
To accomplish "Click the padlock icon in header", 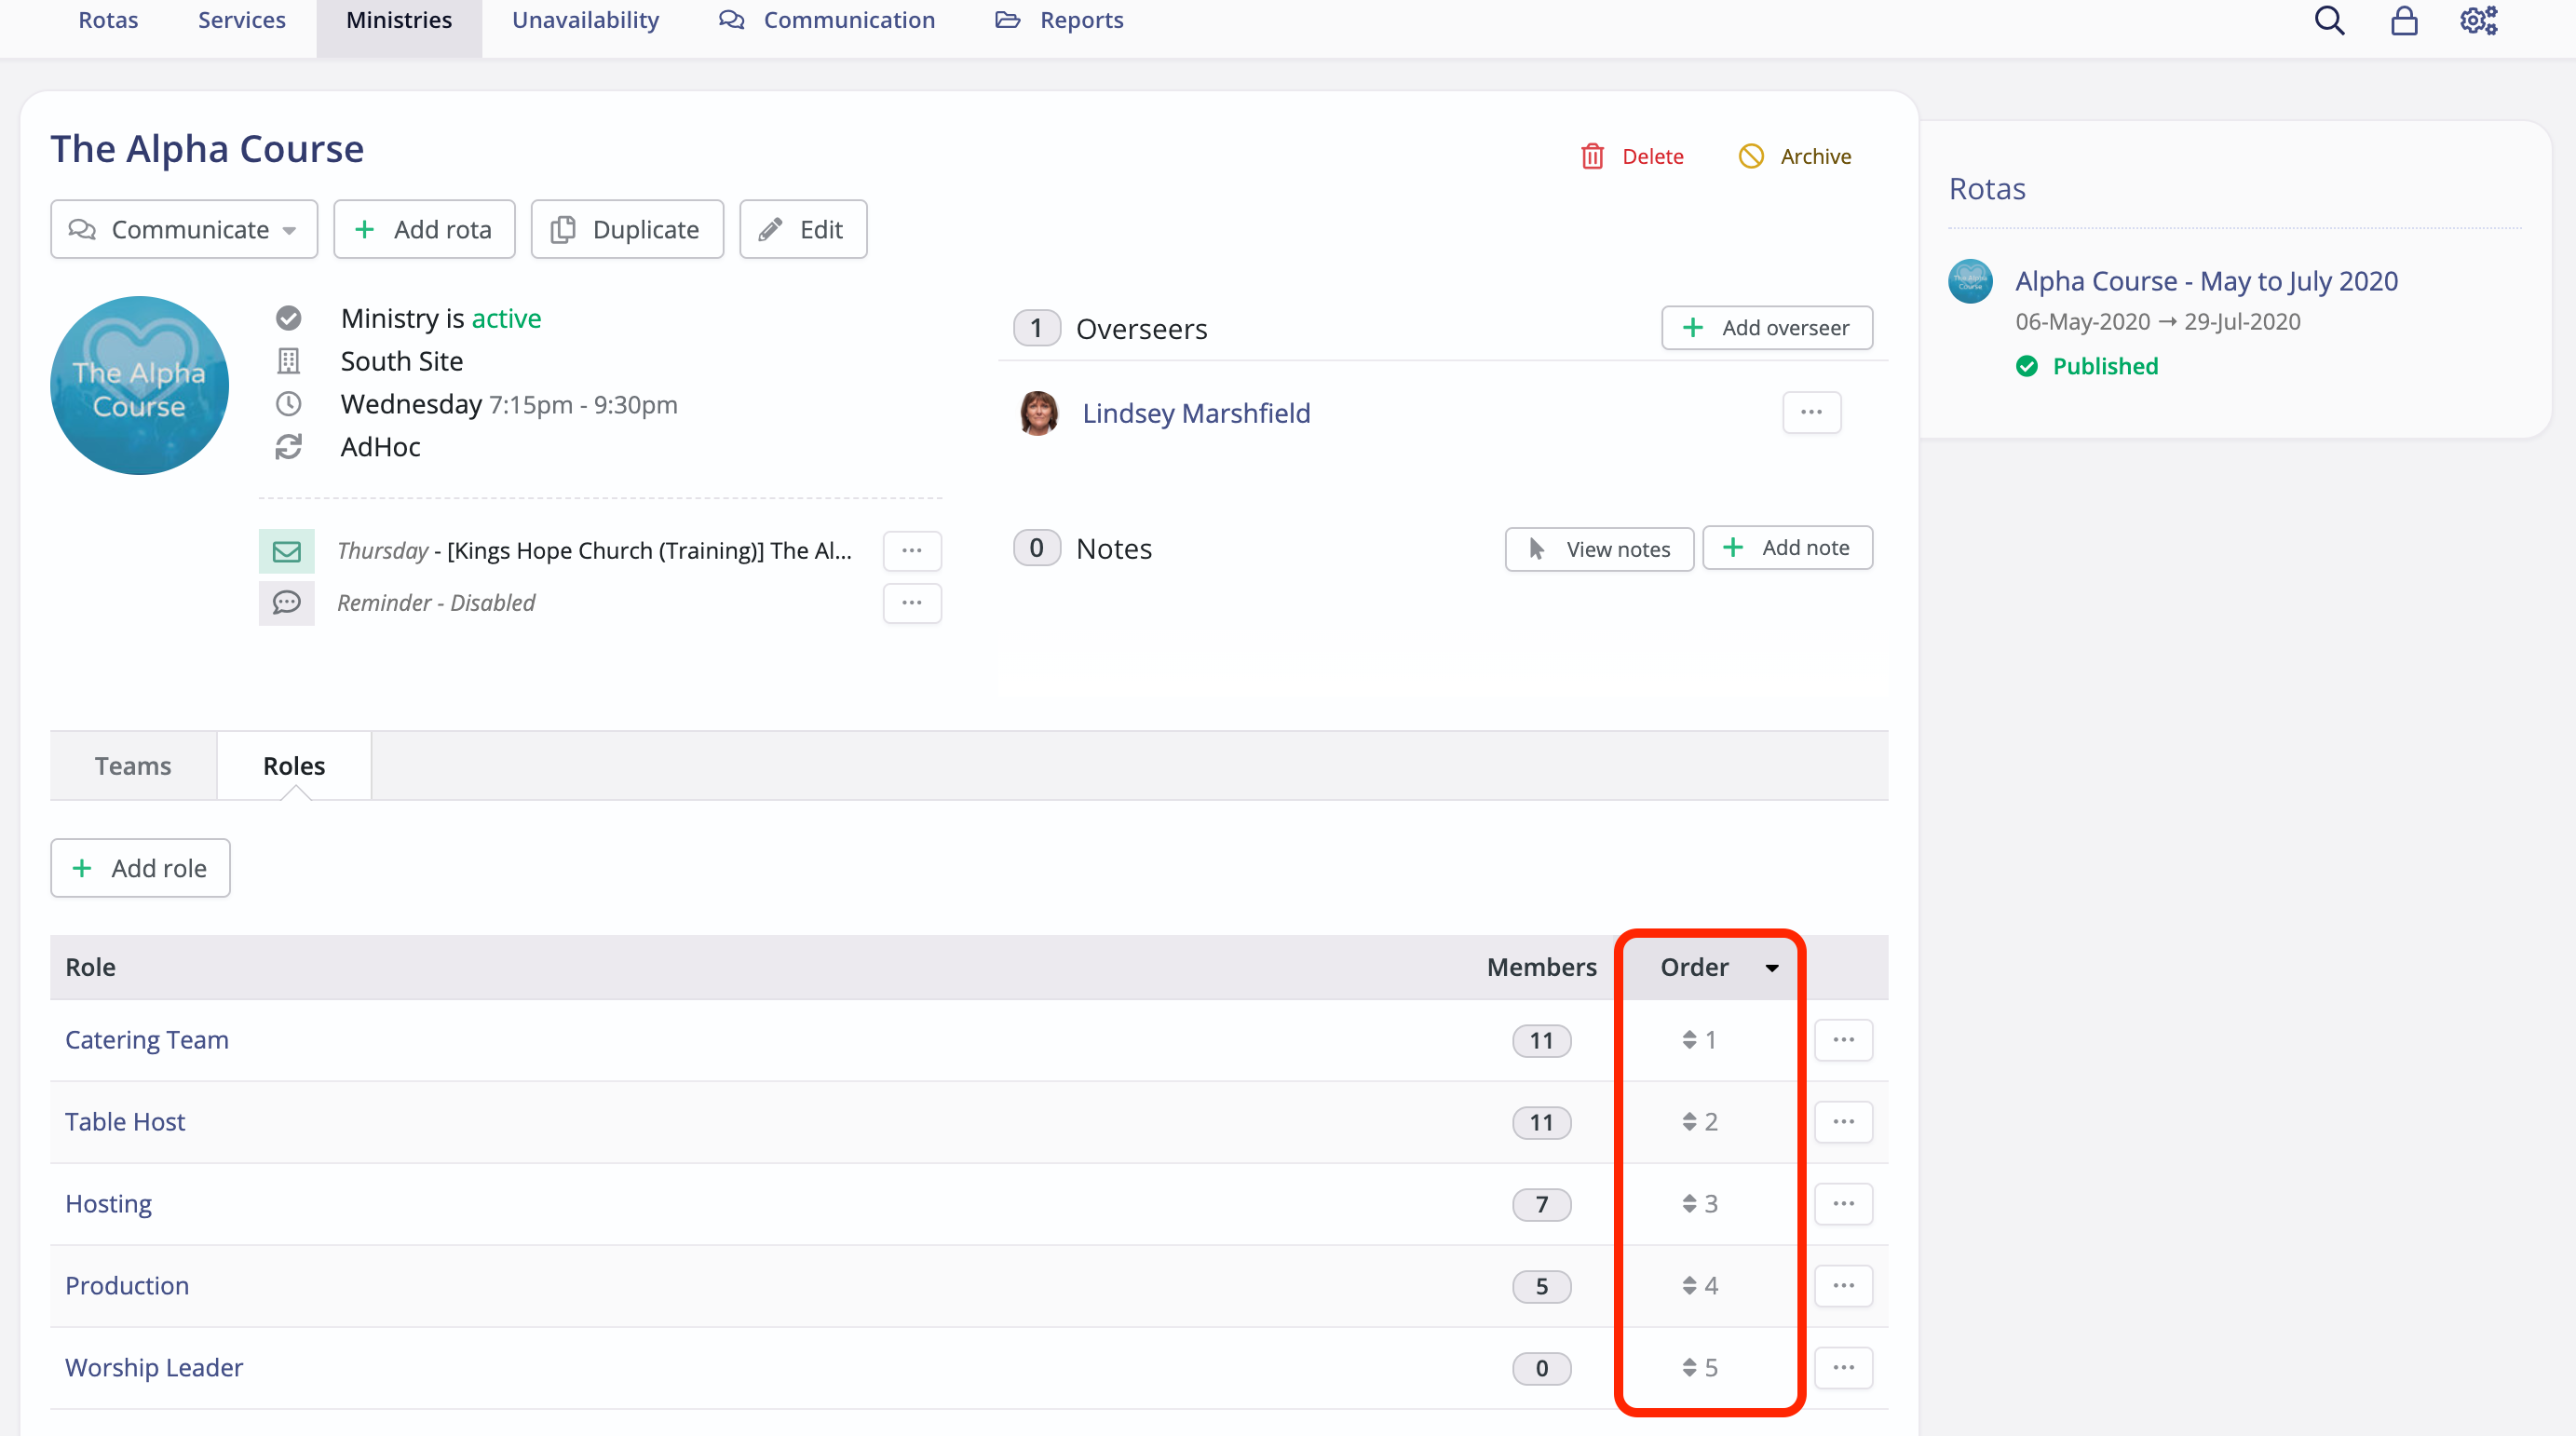I will 2404,21.
